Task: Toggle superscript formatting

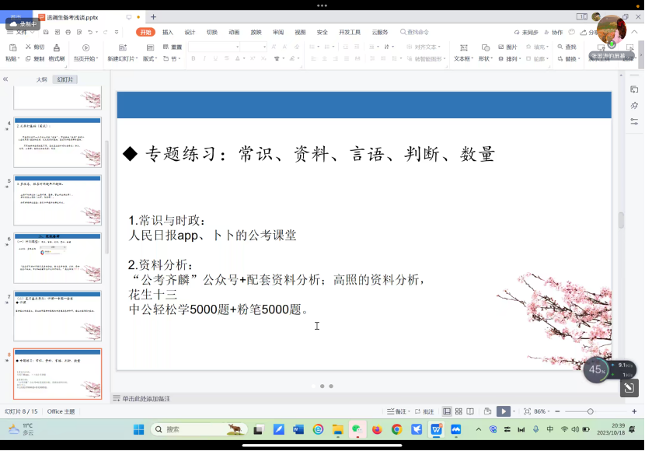Action: [x=253, y=59]
